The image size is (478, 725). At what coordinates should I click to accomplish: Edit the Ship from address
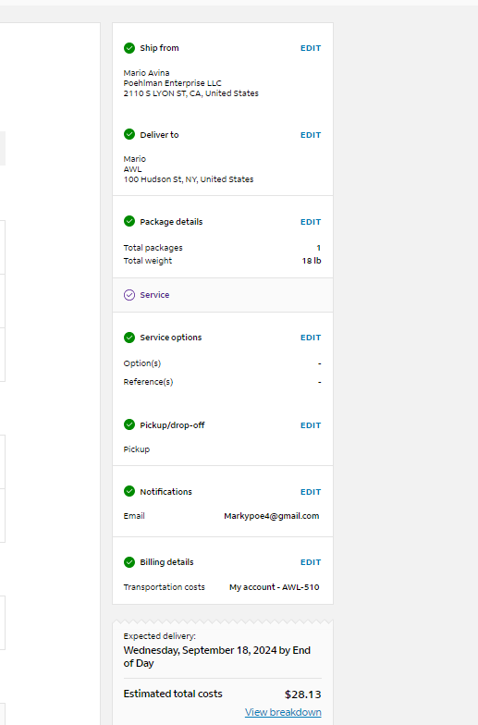tap(311, 48)
